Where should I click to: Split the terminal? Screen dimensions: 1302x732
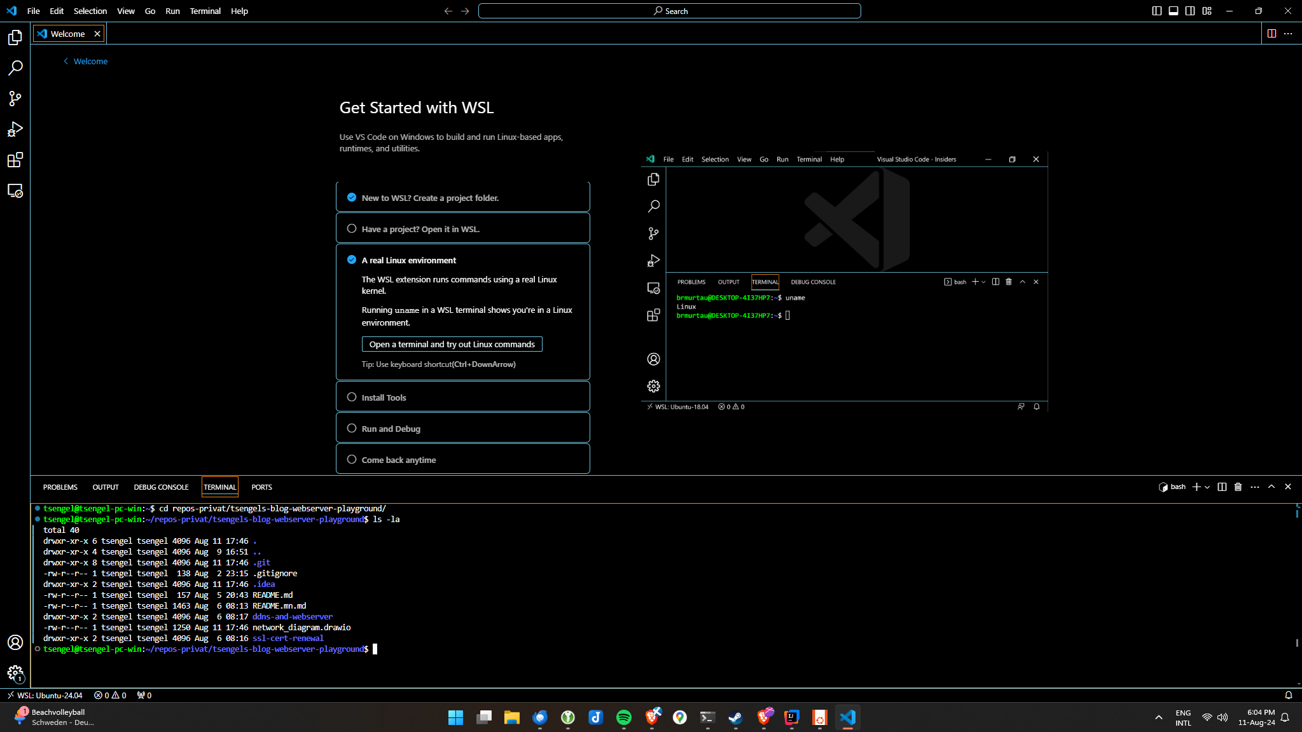pos(1222,487)
